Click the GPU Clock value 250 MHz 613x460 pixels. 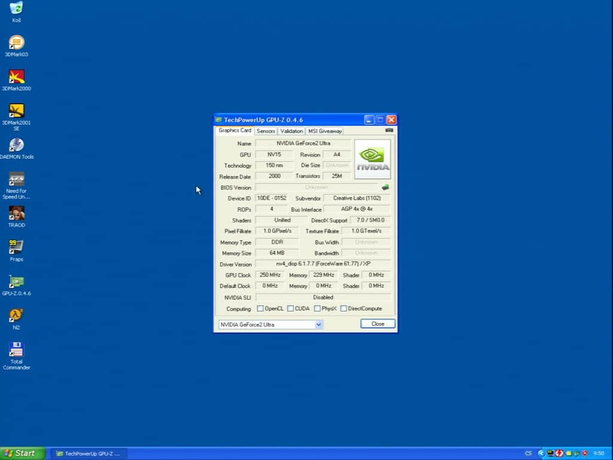coord(270,275)
